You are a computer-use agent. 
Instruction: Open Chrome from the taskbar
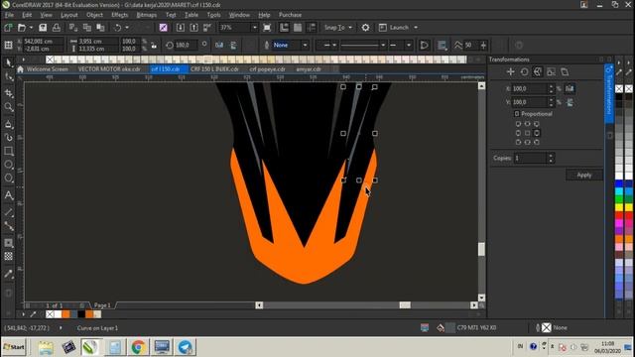(x=138, y=347)
